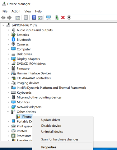This screenshot has height=150, width=117.
Task: Click the Disable device down-arrow icon
Action: 69,17
